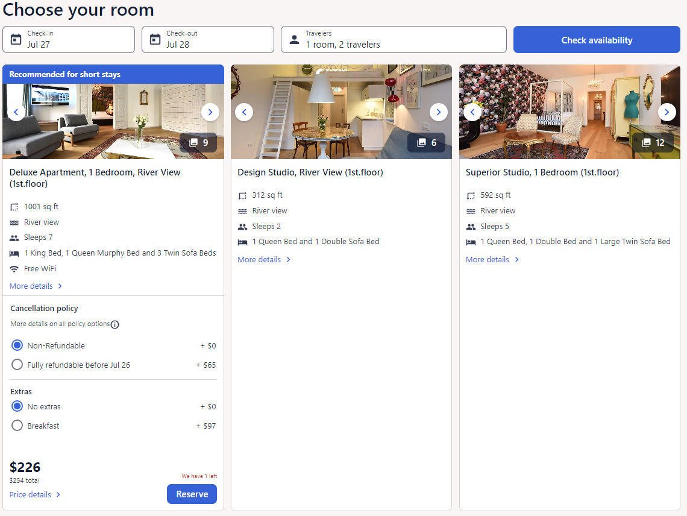Click the Sleeps 5 people icon
The image size is (687, 516).
click(471, 227)
